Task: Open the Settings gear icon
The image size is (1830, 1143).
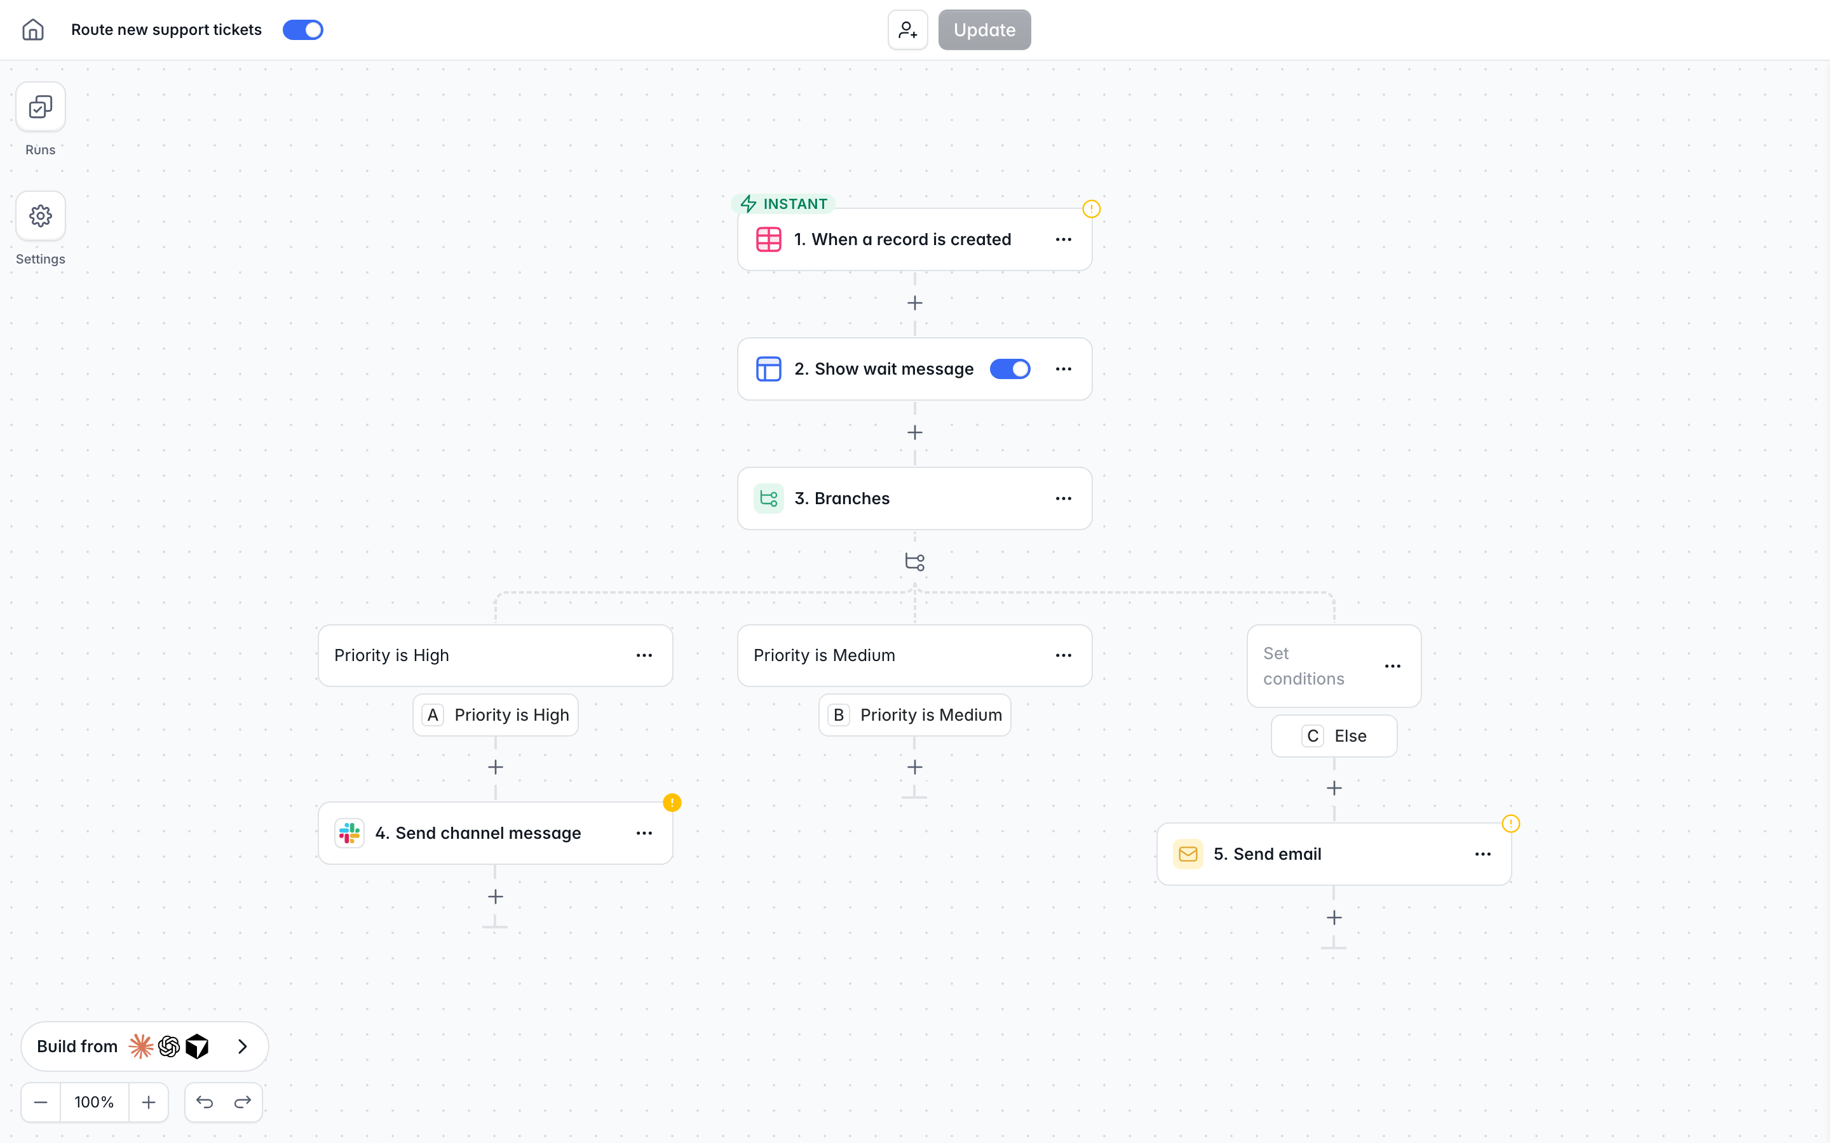Action: click(x=40, y=216)
